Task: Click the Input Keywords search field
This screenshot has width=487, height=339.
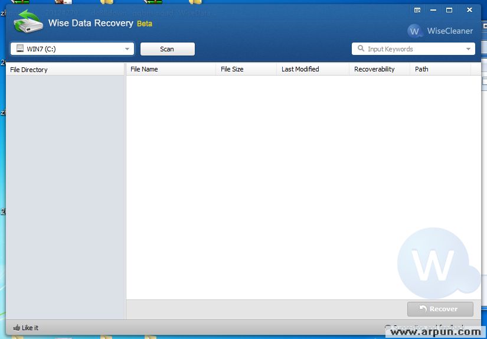Action: point(413,49)
